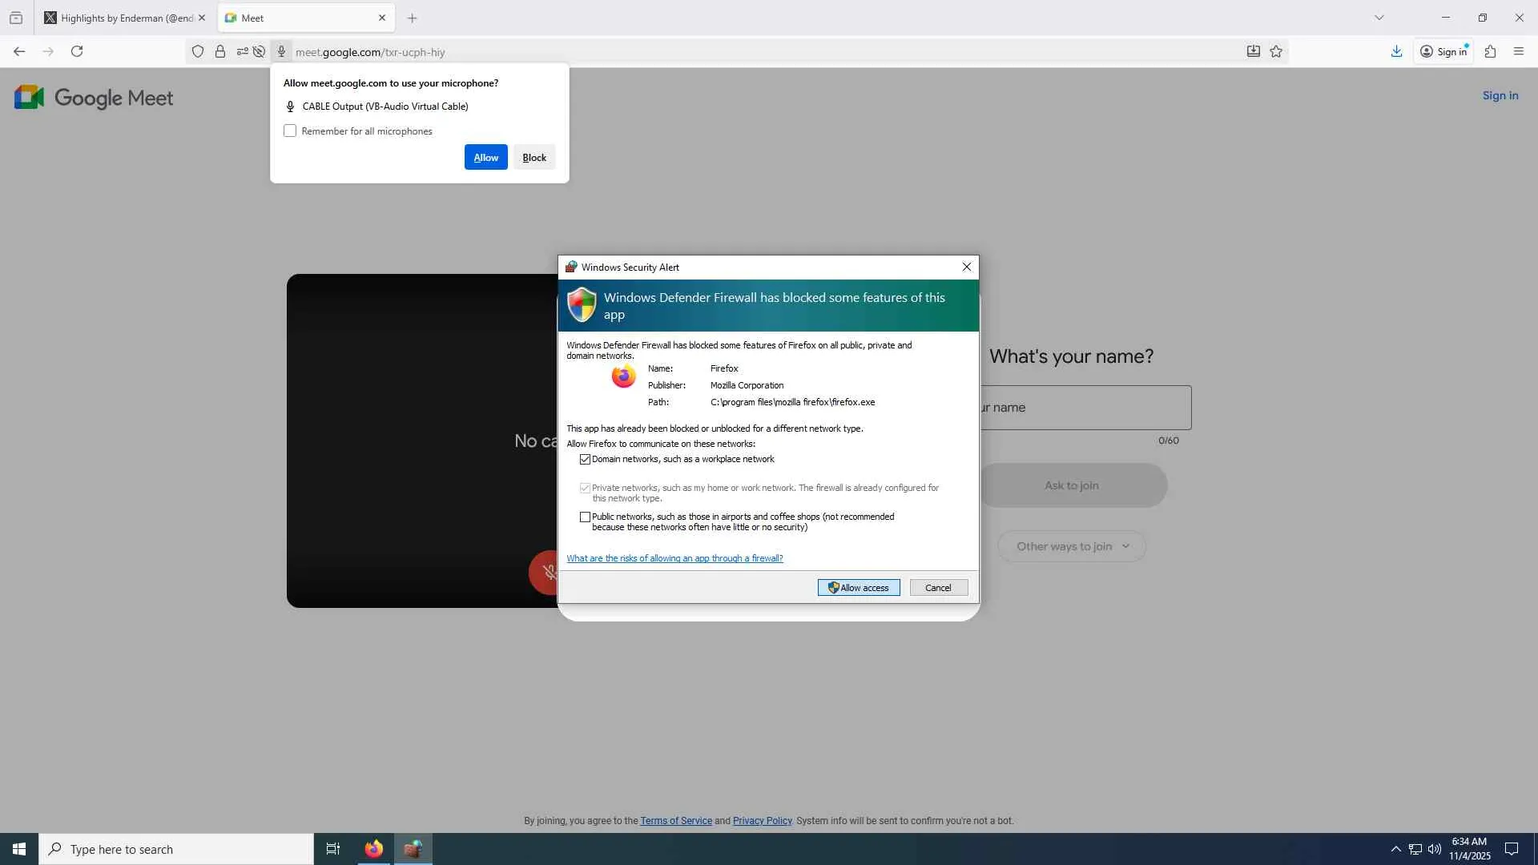Click Allow for microphone permission

[485, 158]
